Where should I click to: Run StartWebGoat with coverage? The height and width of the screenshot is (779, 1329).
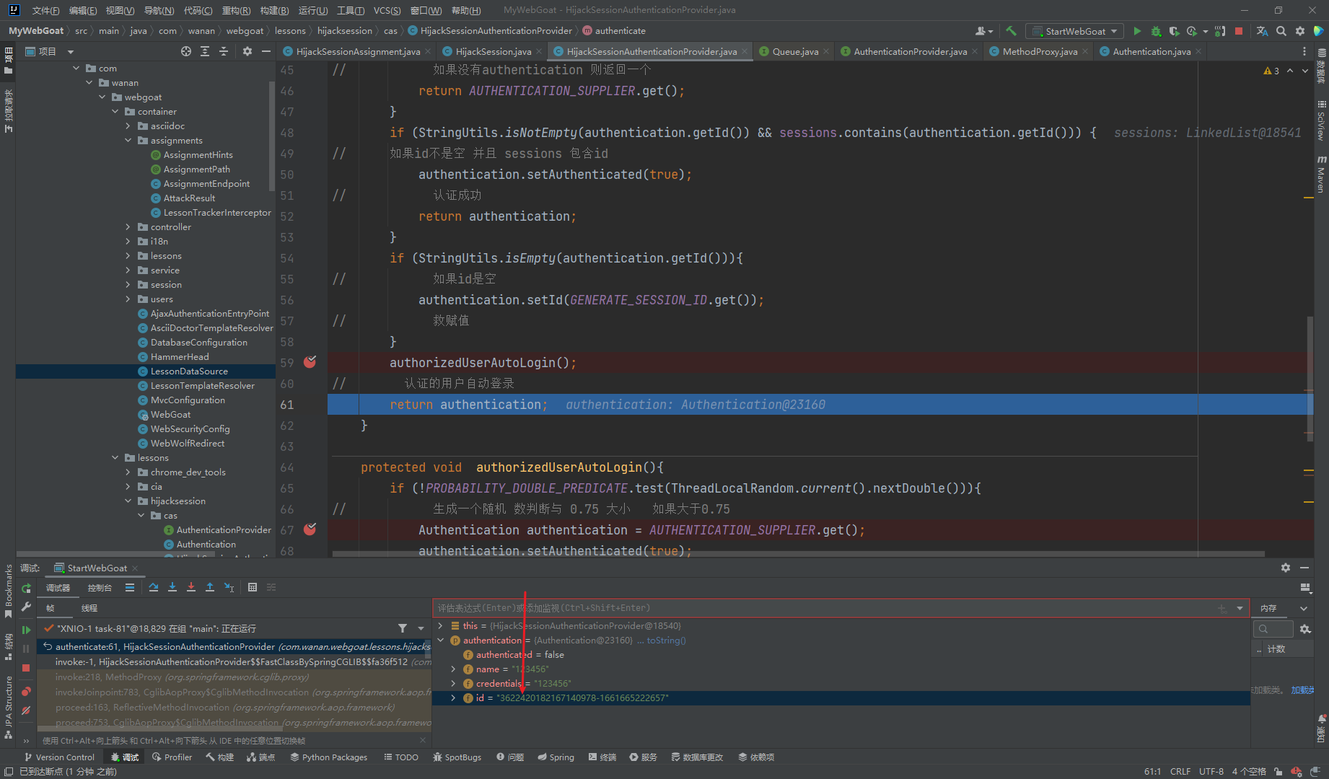click(x=1174, y=31)
